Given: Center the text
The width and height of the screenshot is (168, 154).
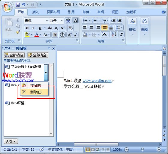Looking at the screenshot, I should [x=91, y=27].
